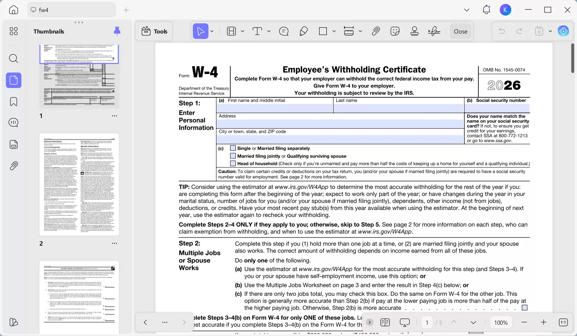
Task: Click the First name and middle initial field
Action: pyautogui.click(x=275, y=108)
